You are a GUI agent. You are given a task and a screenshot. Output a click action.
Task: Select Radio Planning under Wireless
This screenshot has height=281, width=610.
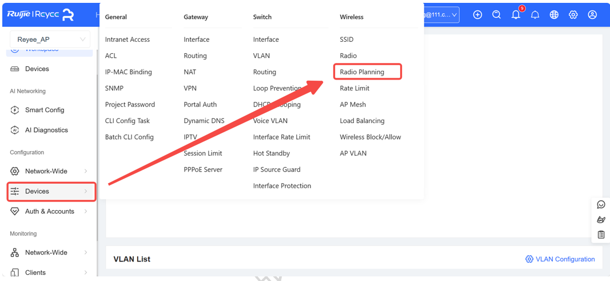(362, 72)
